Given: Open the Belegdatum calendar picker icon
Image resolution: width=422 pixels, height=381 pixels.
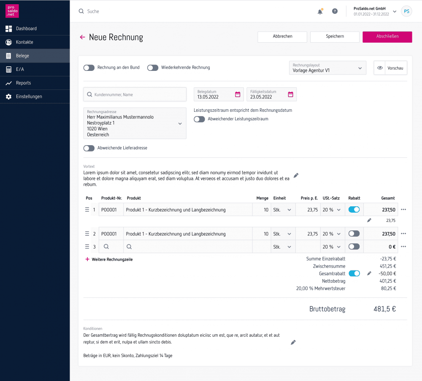Looking at the screenshot, I should 238,95.
